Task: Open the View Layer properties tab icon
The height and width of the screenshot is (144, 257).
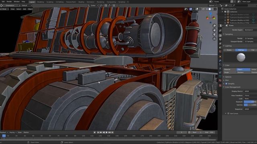Action: tap(220, 44)
